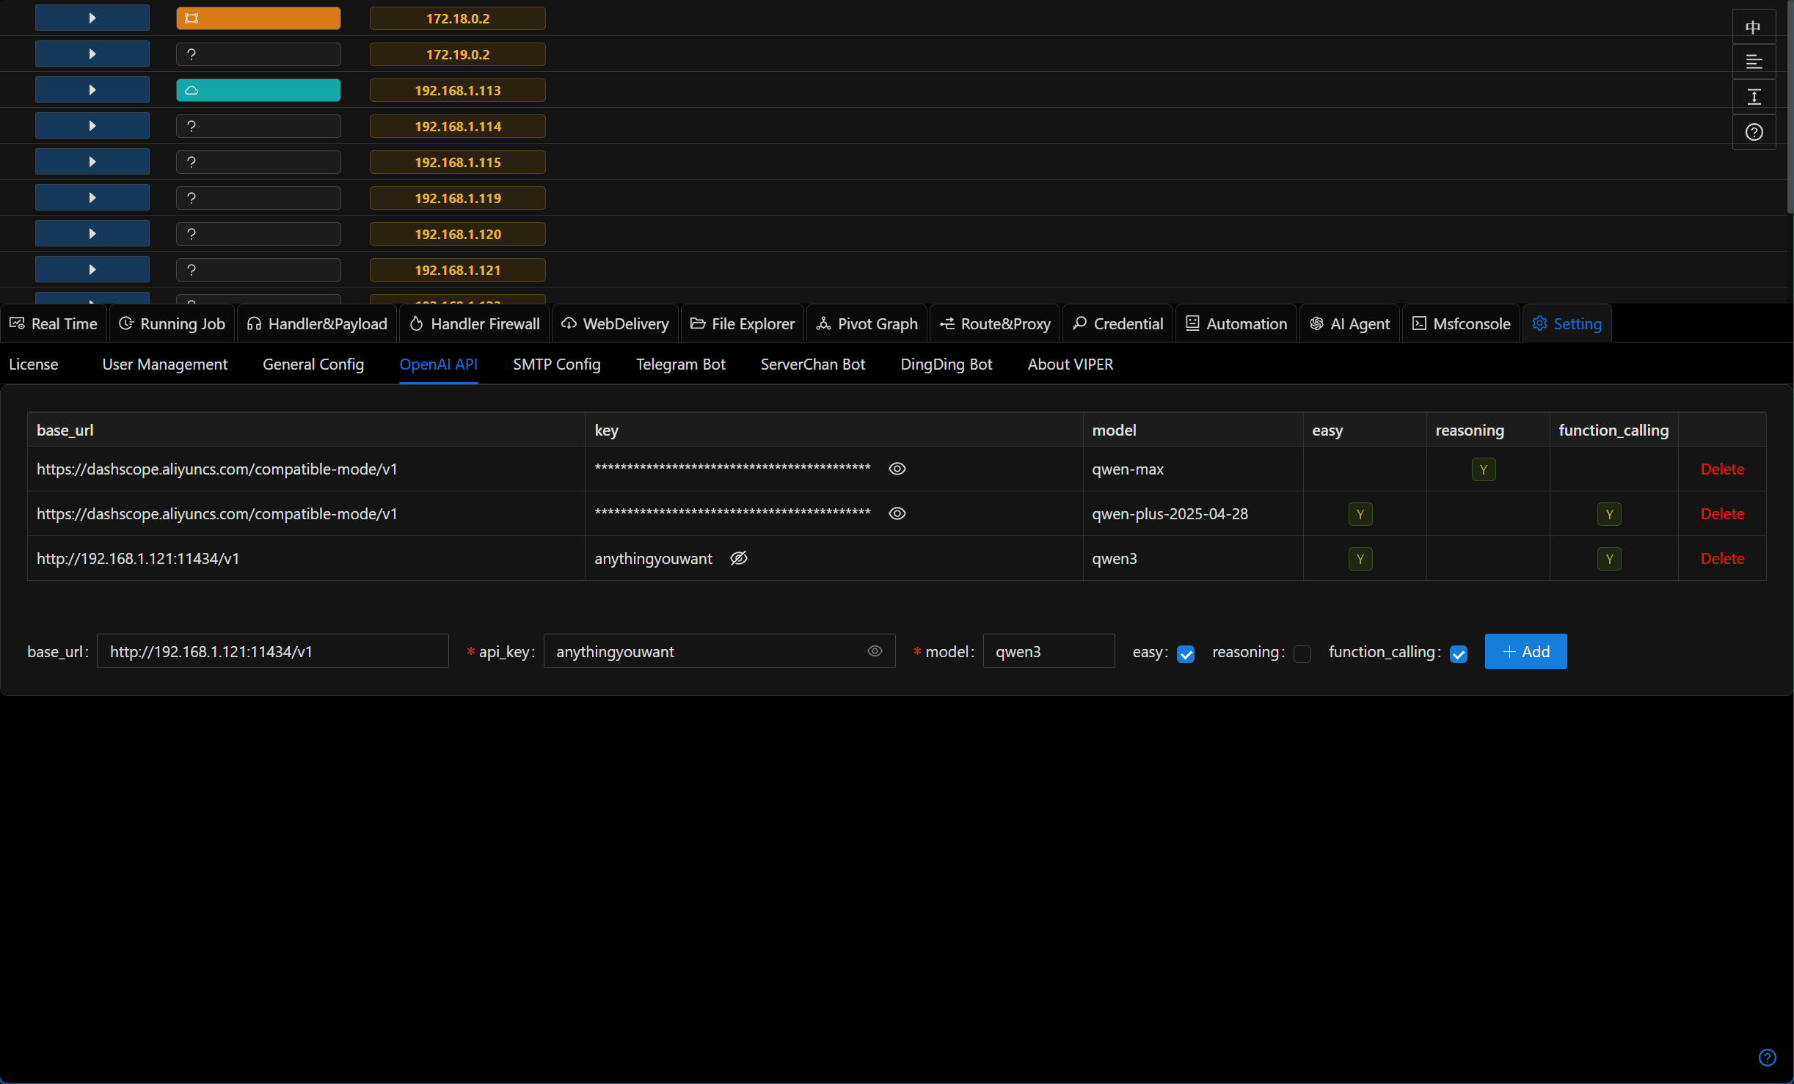
Task: Delete the qwen-plus-2025-04-28 entry
Action: (1722, 514)
